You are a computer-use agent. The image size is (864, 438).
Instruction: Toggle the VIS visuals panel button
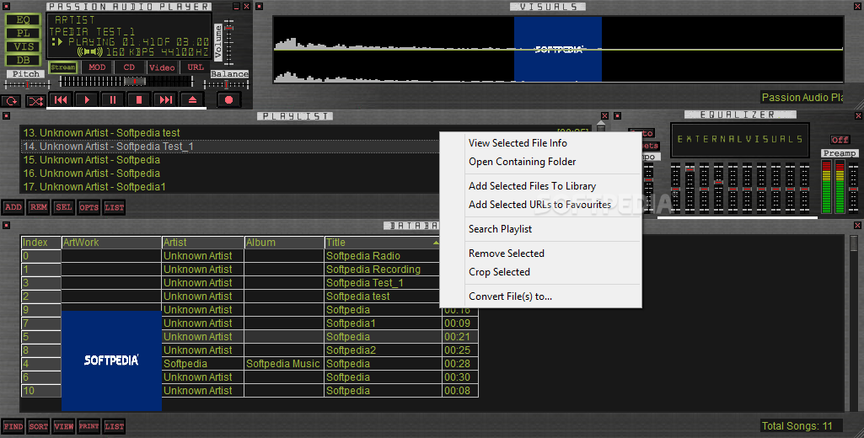pos(23,47)
